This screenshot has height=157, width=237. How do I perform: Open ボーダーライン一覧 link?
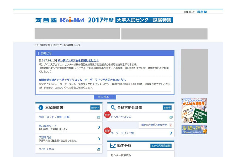(x=122, y=133)
